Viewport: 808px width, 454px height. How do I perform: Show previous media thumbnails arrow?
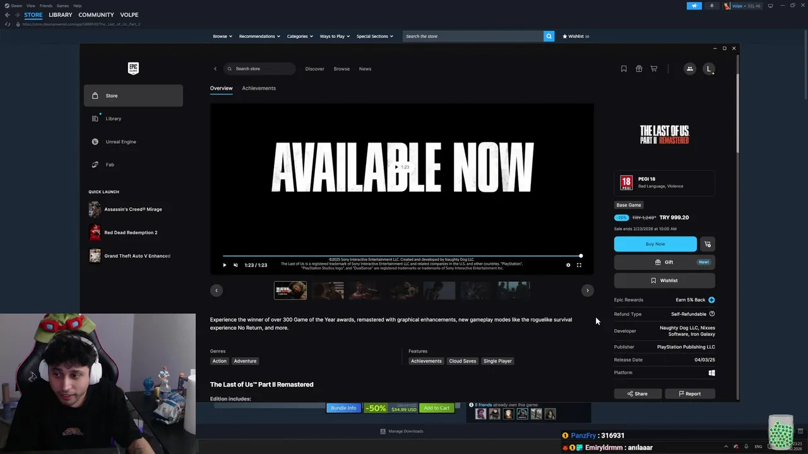216,291
